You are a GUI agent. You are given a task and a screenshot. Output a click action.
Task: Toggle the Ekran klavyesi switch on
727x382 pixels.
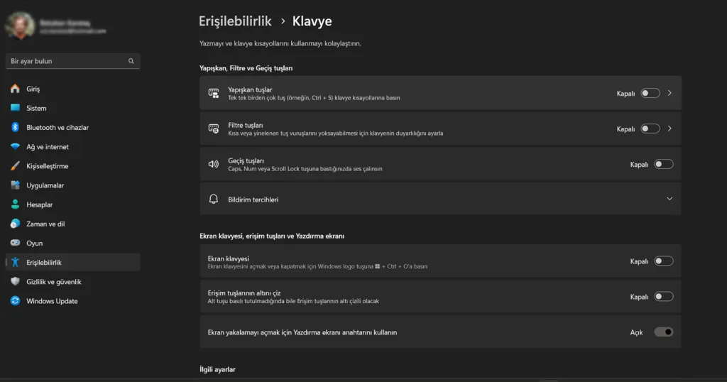(x=663, y=261)
